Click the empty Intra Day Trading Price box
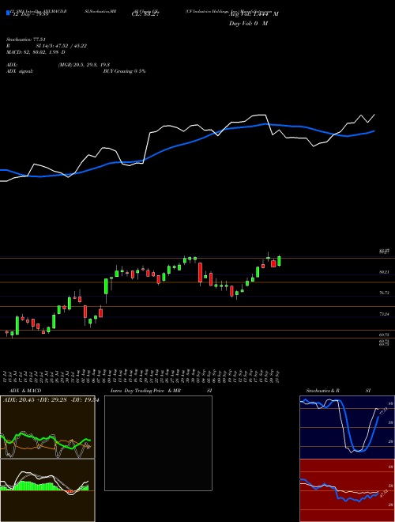 (158, 443)
